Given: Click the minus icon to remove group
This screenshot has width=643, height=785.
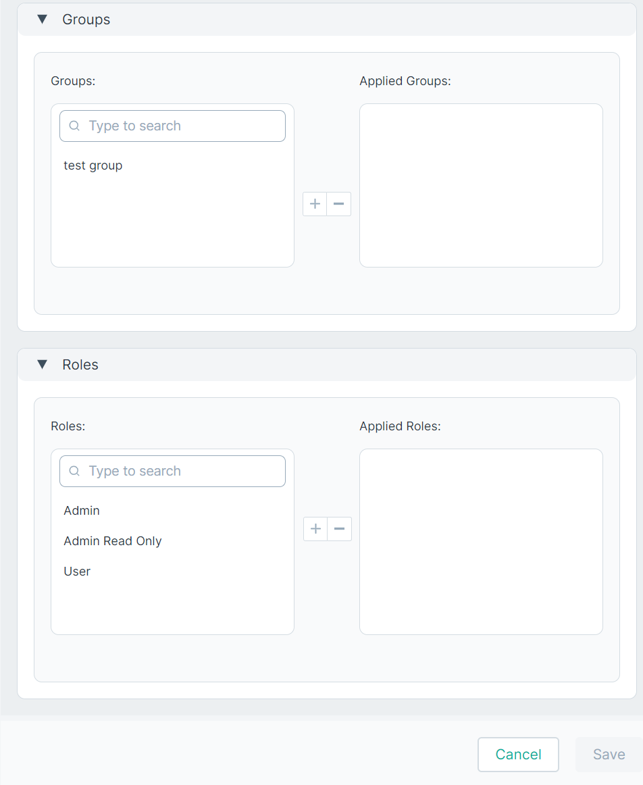Looking at the screenshot, I should 339,204.
